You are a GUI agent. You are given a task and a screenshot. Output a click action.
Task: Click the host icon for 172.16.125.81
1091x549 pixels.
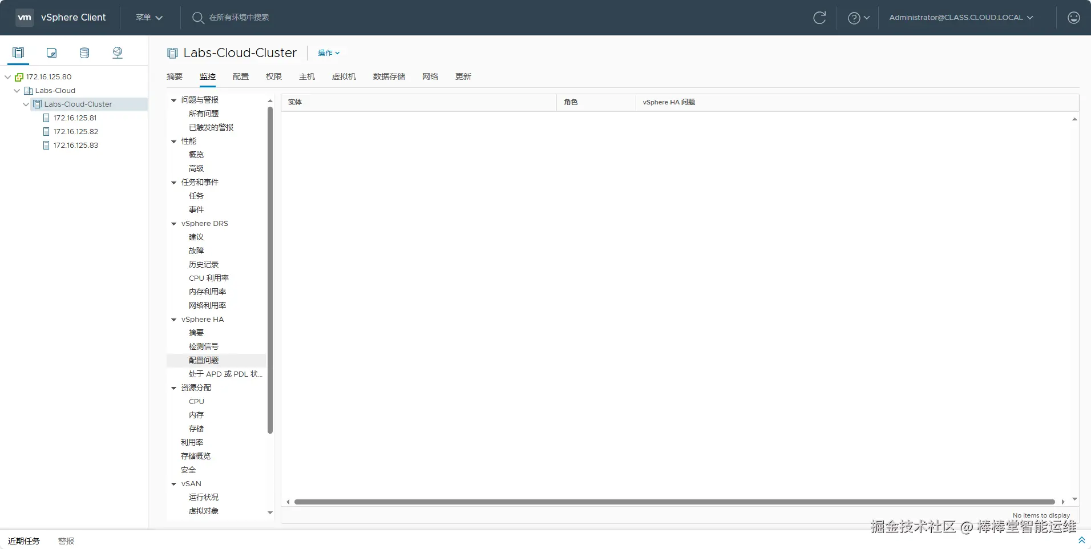click(46, 118)
